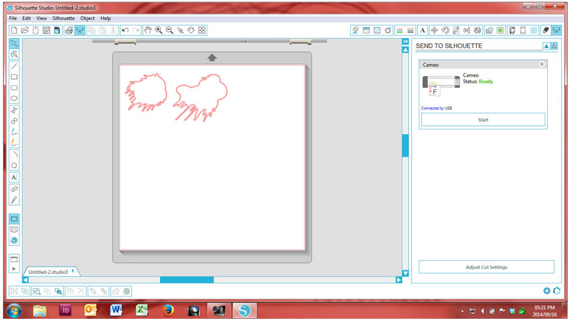570x320 pixels.
Task: Open the Text Style window with the A icon
Action: pos(422,31)
